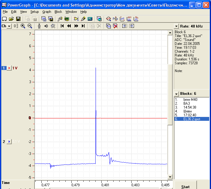Open the Help menu
Image resolution: width=211 pixels, height=189 pixels.
83,12
